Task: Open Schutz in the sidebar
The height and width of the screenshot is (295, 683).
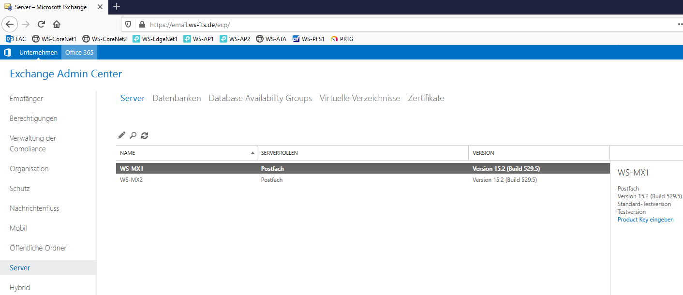Action: (20, 189)
